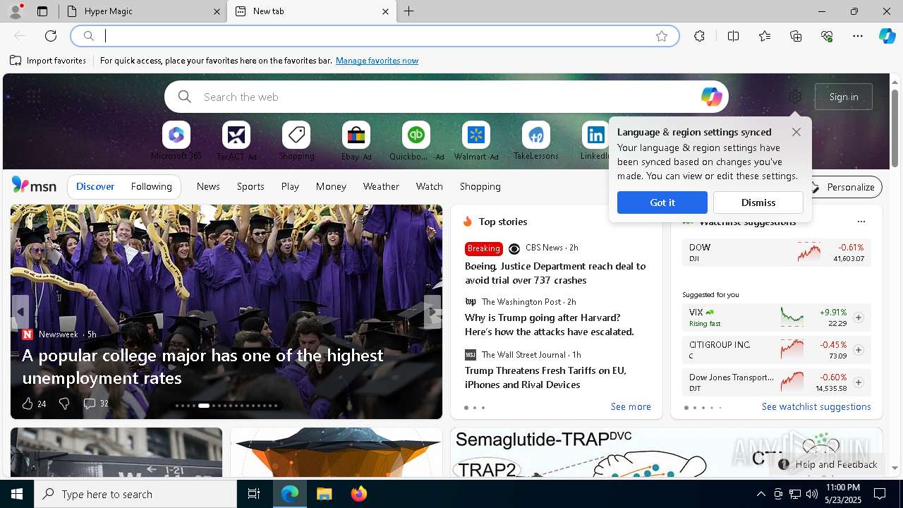Open the Sports category
The height and width of the screenshot is (508, 903).
pos(250,186)
